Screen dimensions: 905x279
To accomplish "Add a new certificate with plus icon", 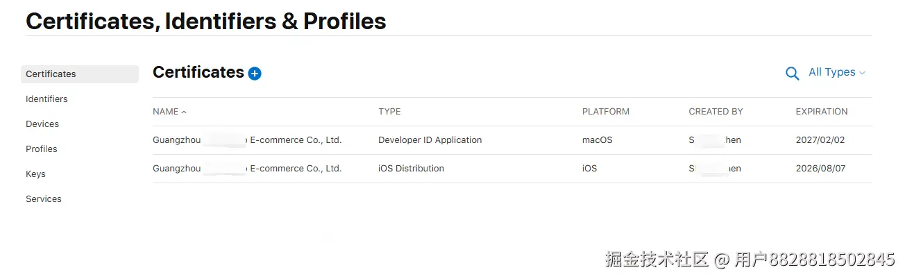I will coord(255,74).
